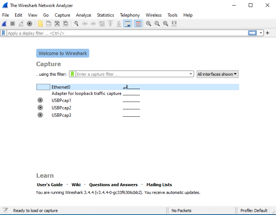Click Profile: Default in status bar
Screen dimensions: 276x215
[x=254, y=211]
